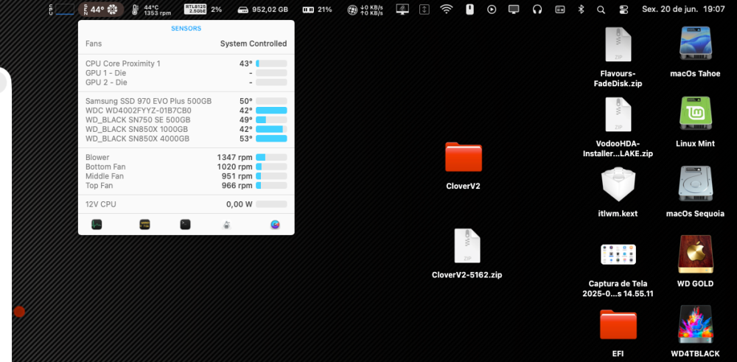
Task: Select the Linux Mint drive icon
Action: 696,114
